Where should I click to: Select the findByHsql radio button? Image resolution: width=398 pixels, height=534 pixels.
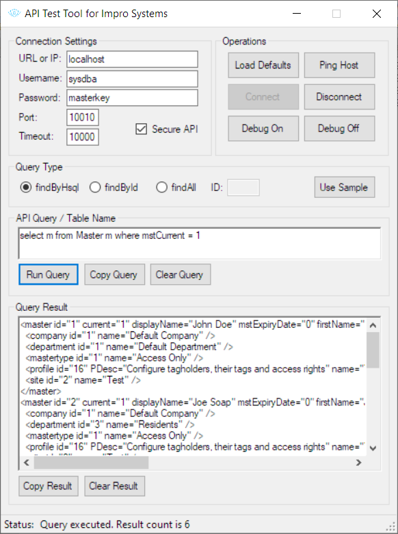point(25,188)
